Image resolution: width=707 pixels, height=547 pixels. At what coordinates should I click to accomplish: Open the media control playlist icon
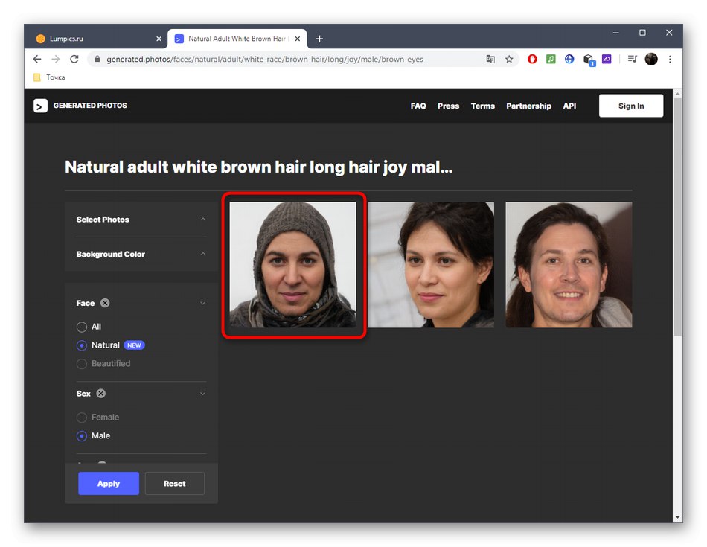pos(632,60)
